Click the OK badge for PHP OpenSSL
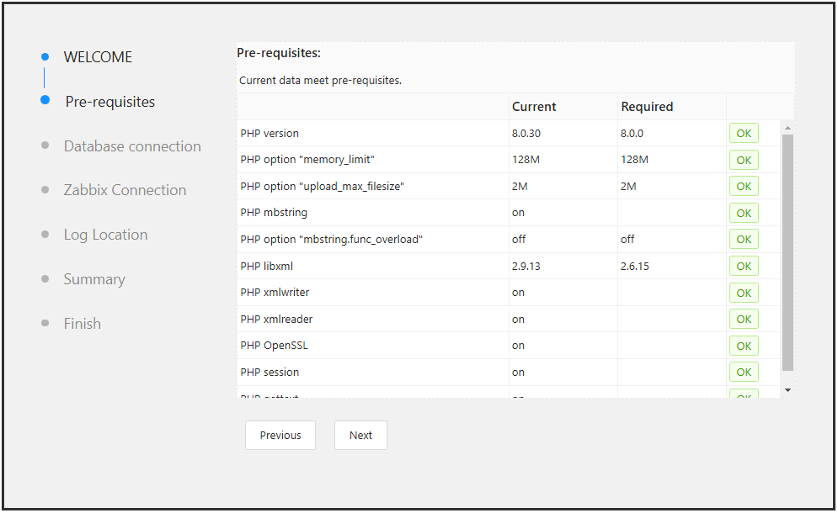 click(744, 346)
